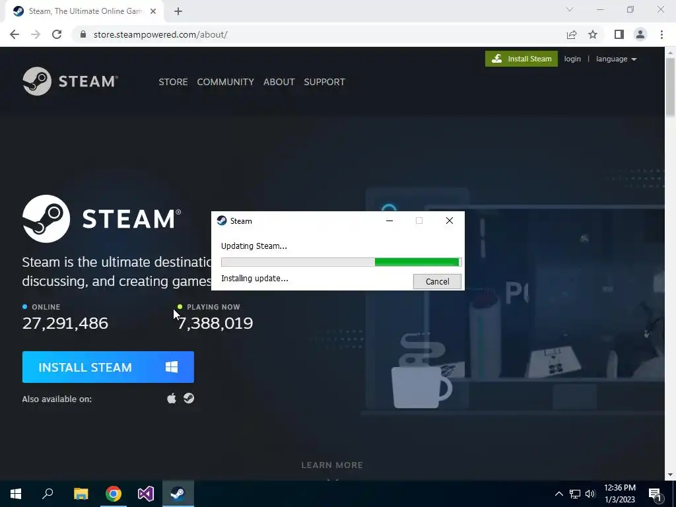This screenshot has width=676, height=507.
Task: Expand the language dropdown
Action: click(x=616, y=59)
